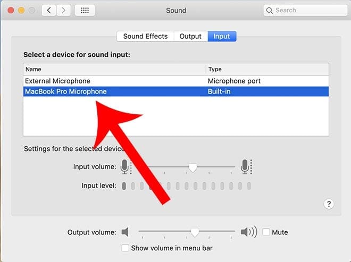The width and height of the screenshot is (351, 262).
Task: Click the forward navigation arrow
Action: (x=64, y=10)
